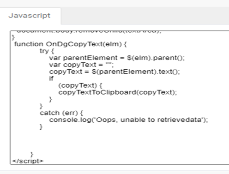
Task: Click the function OnDgCopyText(elm) line
Action: 71,44
